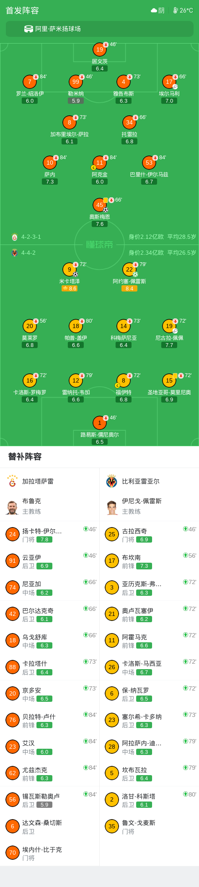
Task: Open goalkeeper 路易斯-儒尼奥尔 number 1 circle
Action: click(x=100, y=423)
